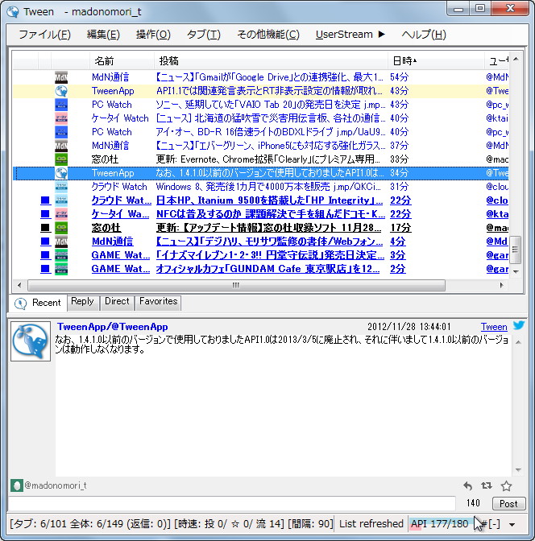
Task: Select the Gmail Google Drive tweet row
Action: pos(261,77)
